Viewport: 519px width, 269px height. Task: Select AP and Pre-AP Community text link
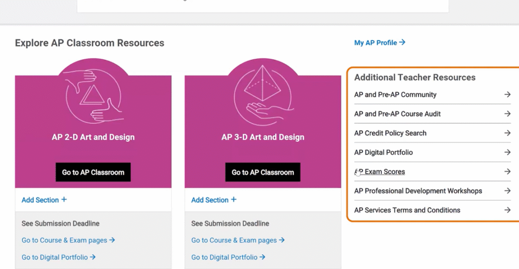(395, 95)
